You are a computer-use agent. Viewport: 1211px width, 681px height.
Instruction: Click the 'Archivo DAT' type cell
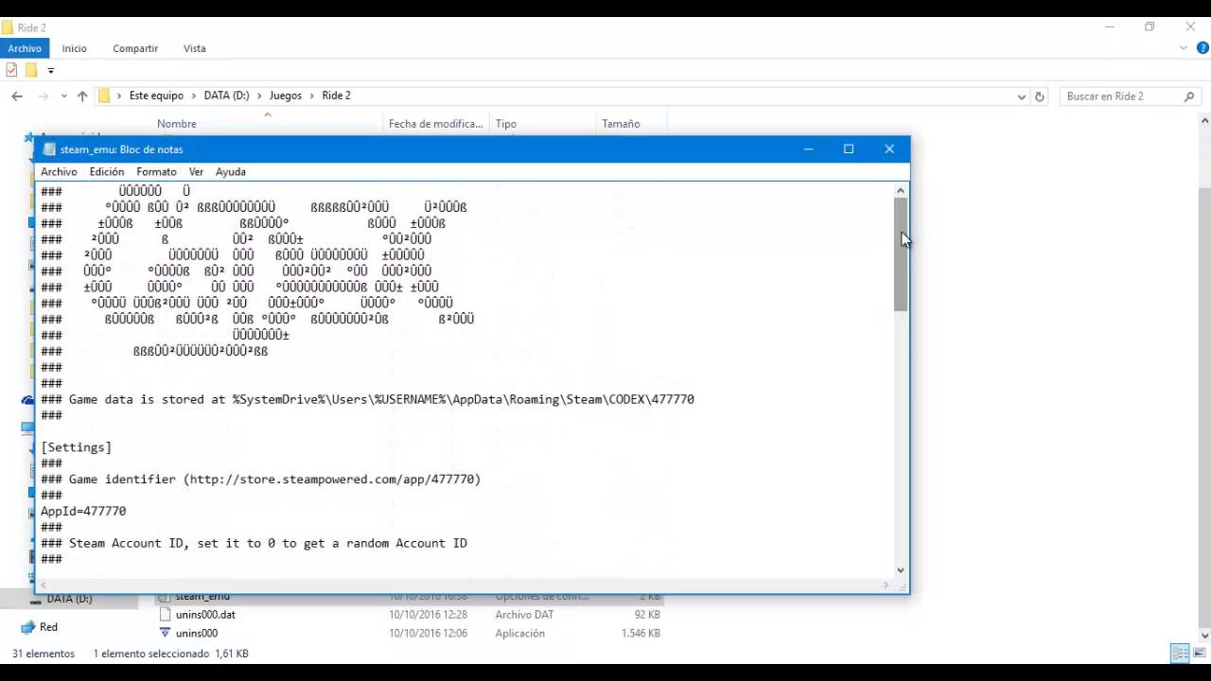click(524, 615)
